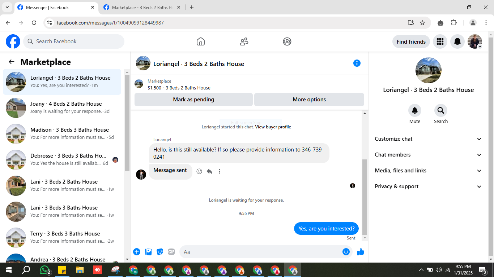The width and height of the screenshot is (494, 277).
Task: Click Mark as pending button
Action: pyautogui.click(x=193, y=100)
